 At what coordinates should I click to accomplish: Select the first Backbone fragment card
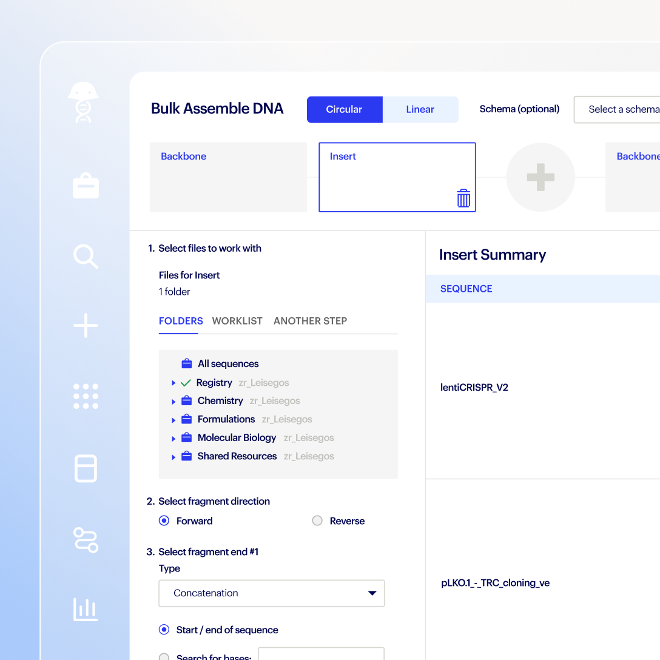[x=228, y=177]
